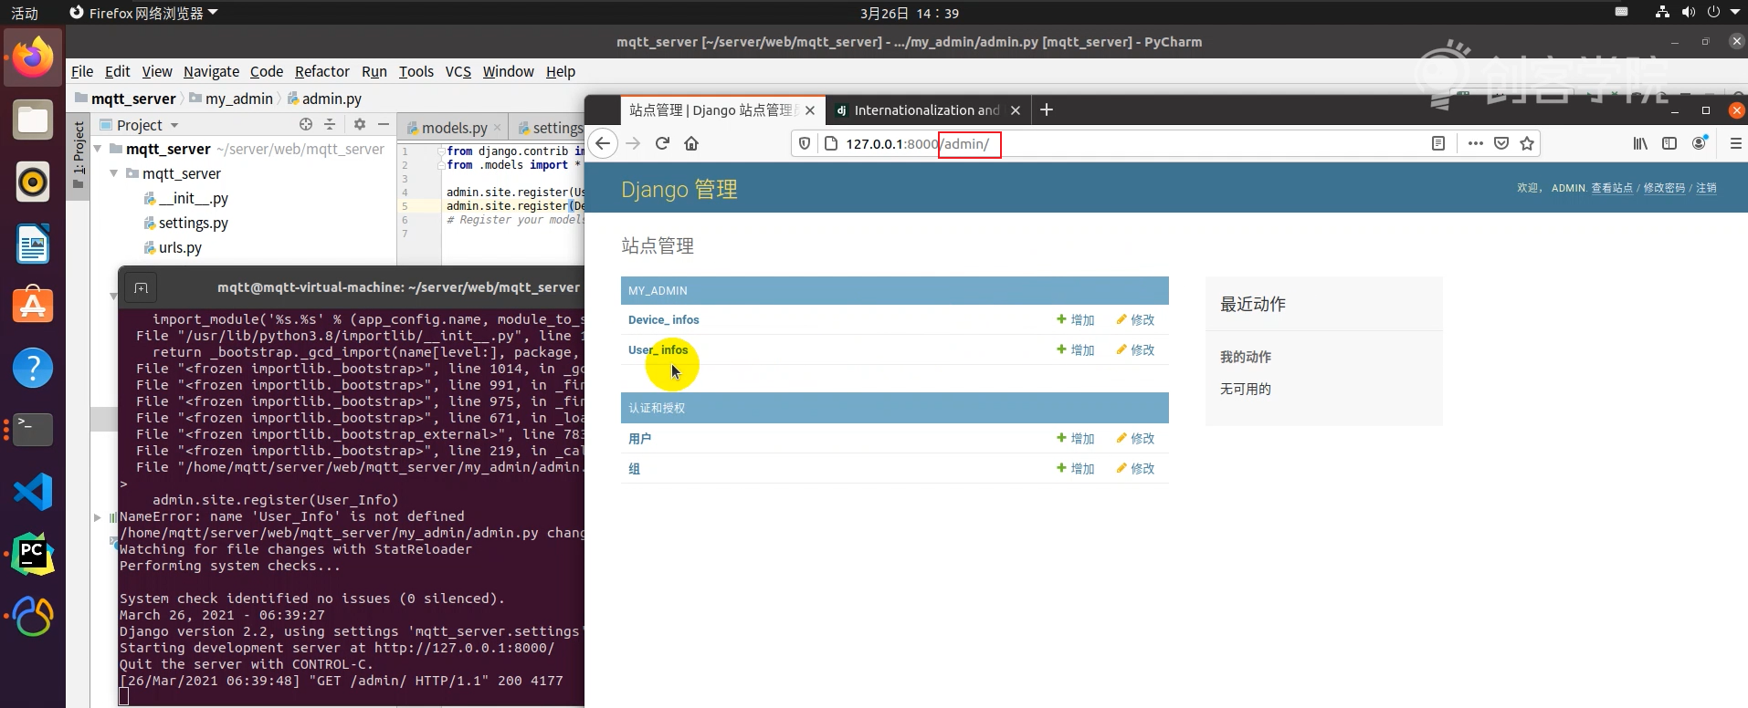The width and height of the screenshot is (1748, 708).
Task: Open PyCharm project panel settings gear
Action: coord(360,124)
